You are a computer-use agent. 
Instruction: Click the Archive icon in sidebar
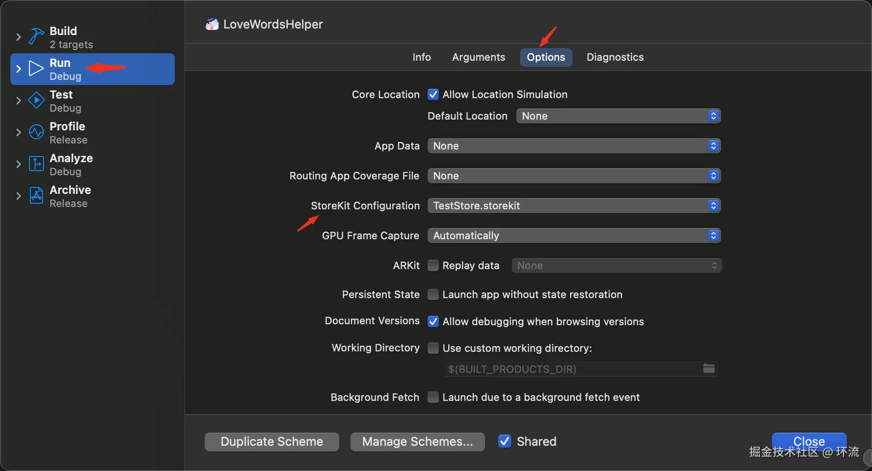(36, 196)
